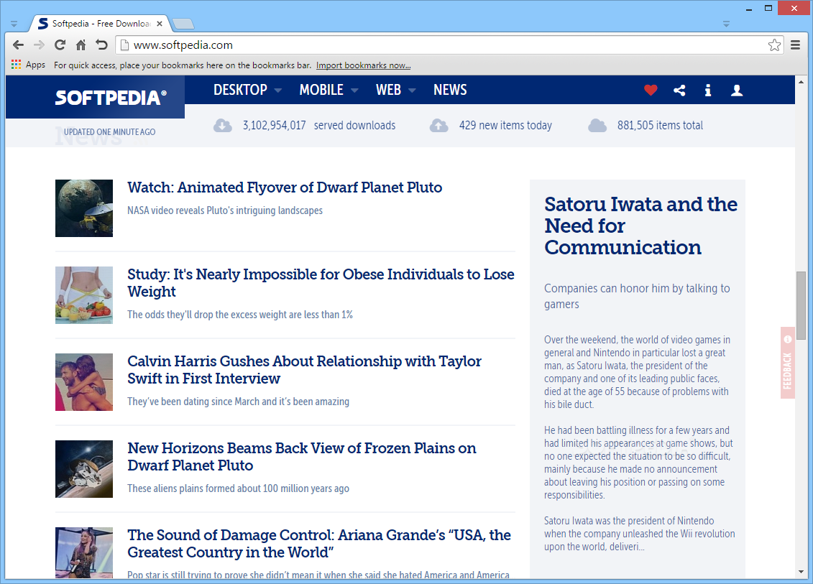Viewport: 813px width, 584px height.
Task: Open the FEEDBACK side tab
Action: point(788,363)
